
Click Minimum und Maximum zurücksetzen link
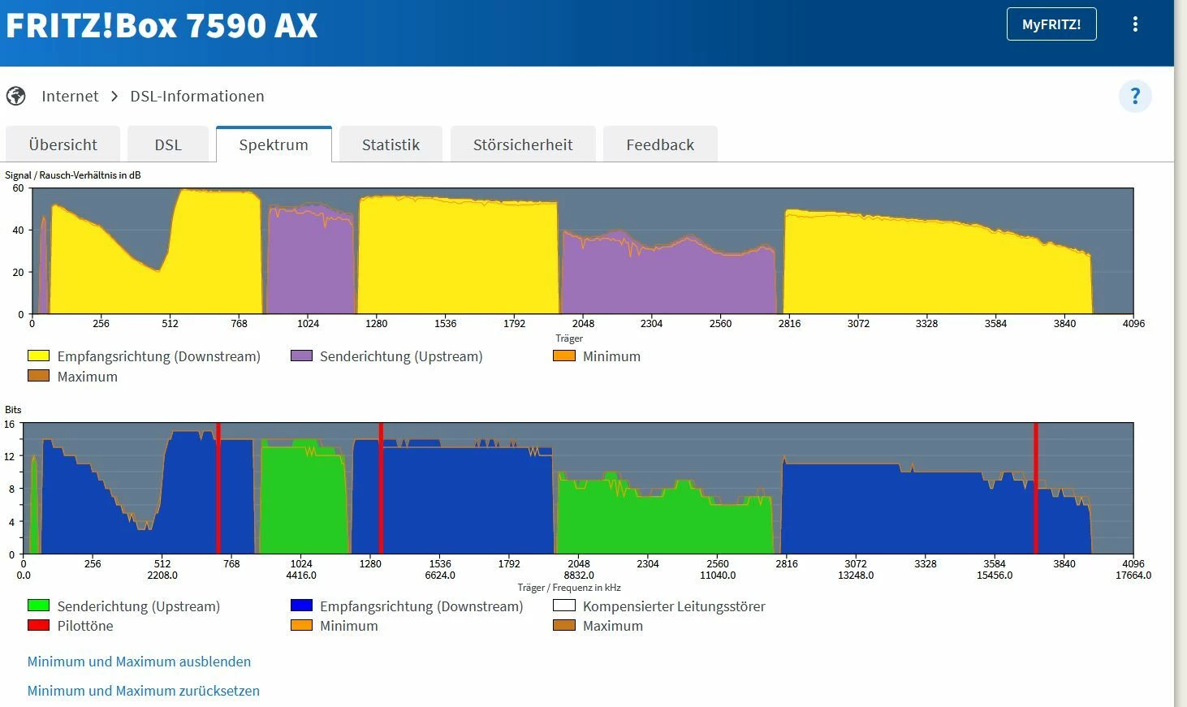144,691
